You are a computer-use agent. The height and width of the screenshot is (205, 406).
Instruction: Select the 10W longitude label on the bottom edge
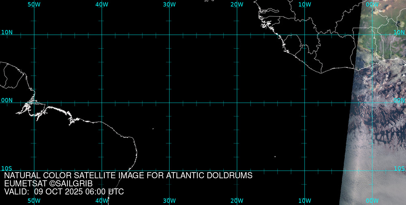[x=304, y=201]
